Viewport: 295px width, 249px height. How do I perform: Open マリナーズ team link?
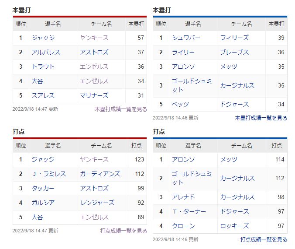click(94, 95)
